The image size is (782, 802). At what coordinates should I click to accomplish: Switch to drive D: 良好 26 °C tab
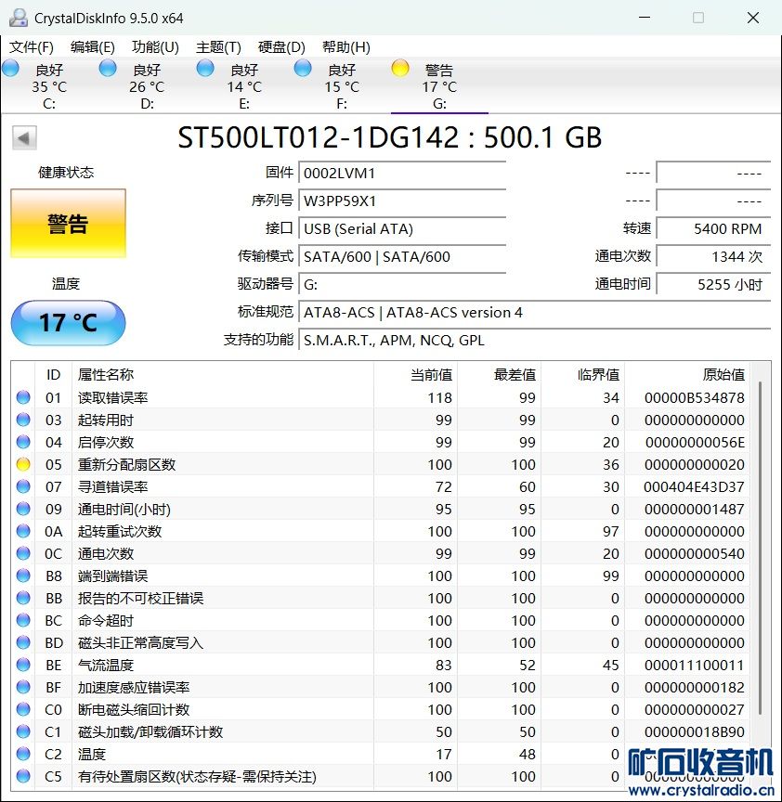(147, 86)
